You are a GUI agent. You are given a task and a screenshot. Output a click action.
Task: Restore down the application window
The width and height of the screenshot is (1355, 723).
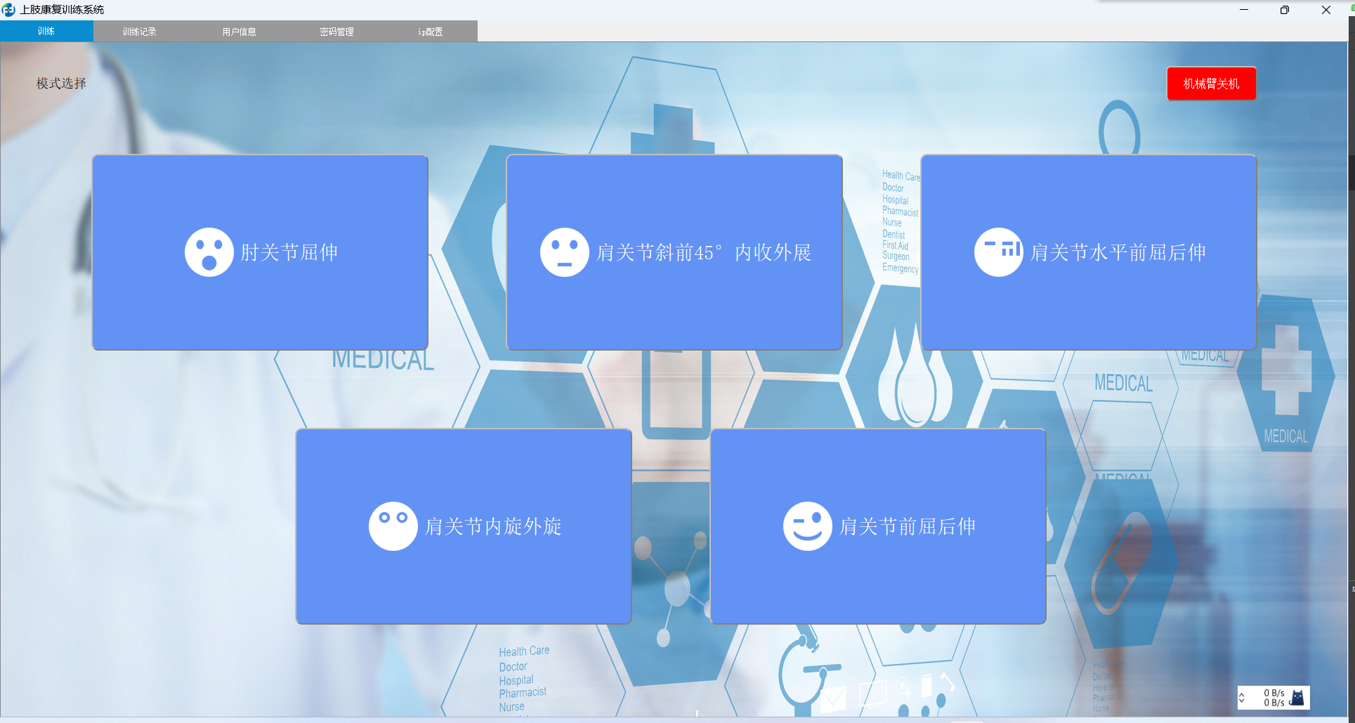click(x=1285, y=10)
